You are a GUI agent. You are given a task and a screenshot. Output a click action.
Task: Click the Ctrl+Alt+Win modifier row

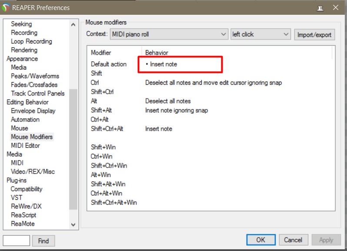coord(107,193)
